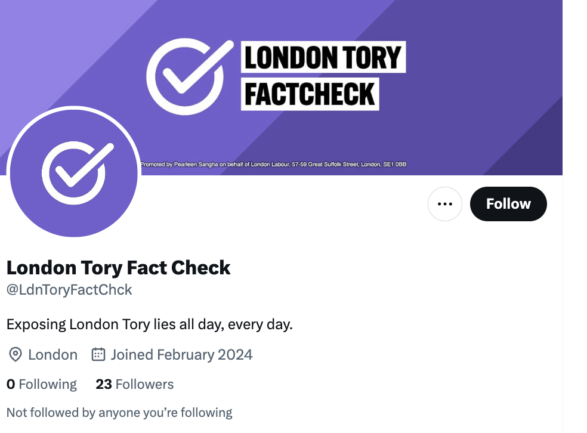Screen dimensions: 587x433
Task: Click the display name London Tory Fact Check
Action: 118,268
